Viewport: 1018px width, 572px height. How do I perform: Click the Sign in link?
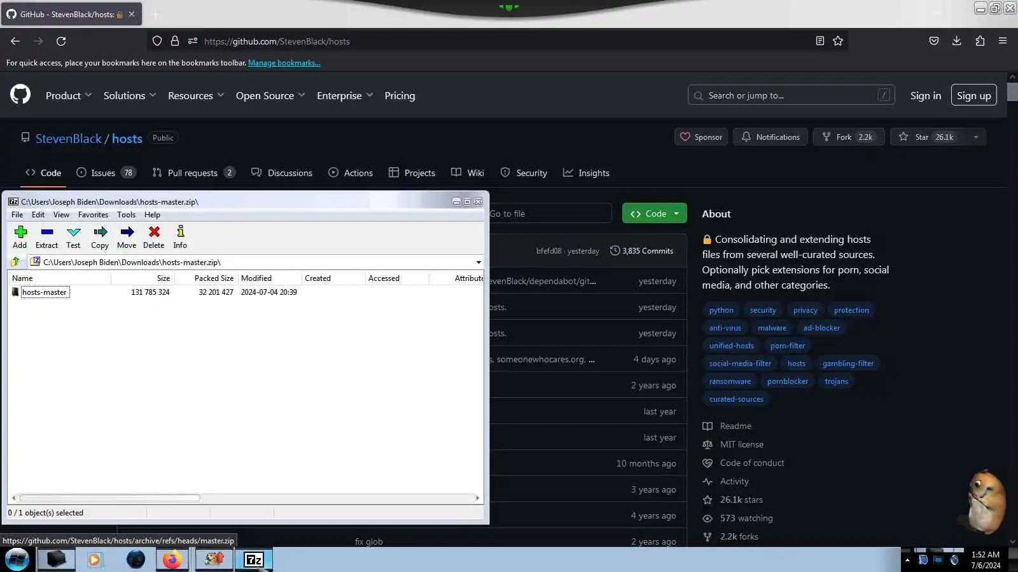[x=925, y=95]
